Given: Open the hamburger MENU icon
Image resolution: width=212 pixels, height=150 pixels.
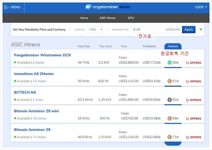Looking at the screenshot, I should (6, 7).
